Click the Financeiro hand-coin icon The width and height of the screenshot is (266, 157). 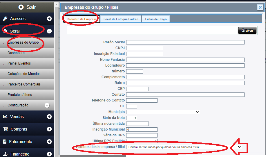pyautogui.click(x=5, y=154)
